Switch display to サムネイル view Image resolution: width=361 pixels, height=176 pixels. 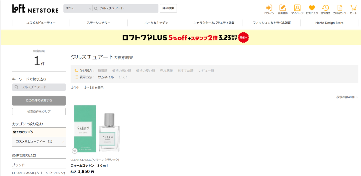(106, 77)
